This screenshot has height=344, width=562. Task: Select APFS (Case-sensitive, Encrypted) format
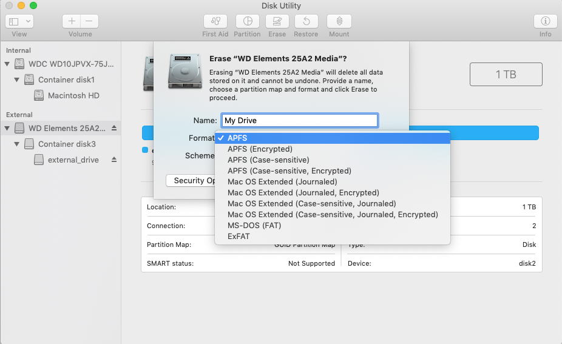click(332, 170)
